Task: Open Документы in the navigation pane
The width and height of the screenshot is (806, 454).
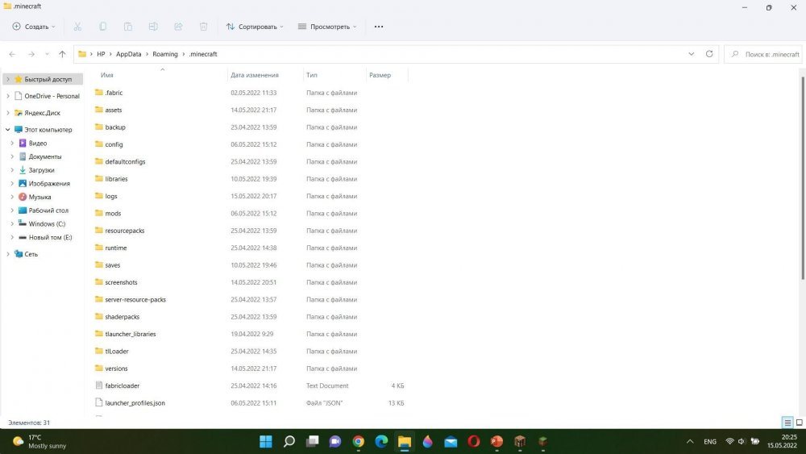Action: (44, 156)
